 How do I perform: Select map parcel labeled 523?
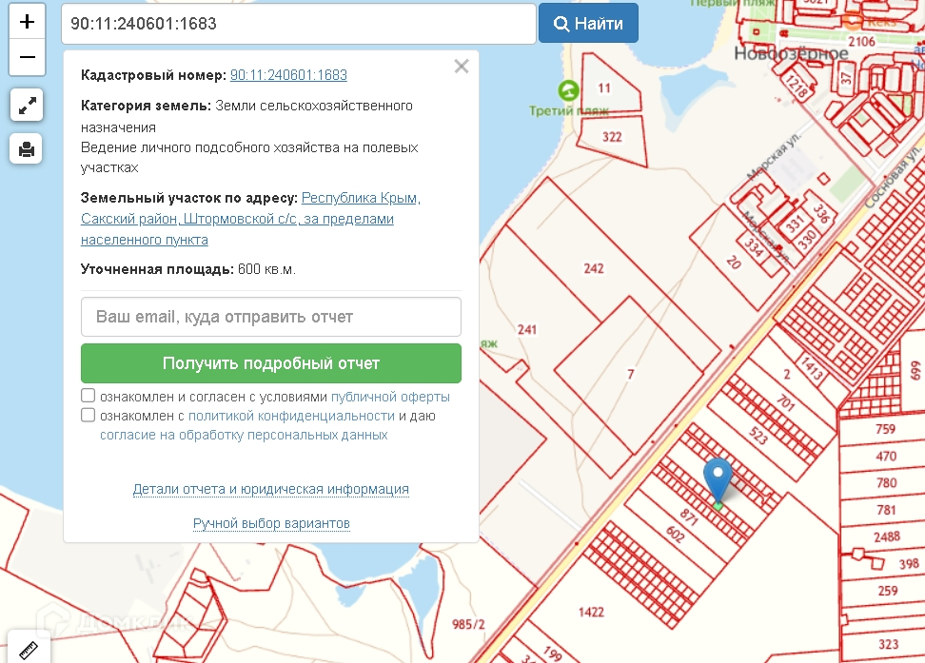(758, 436)
